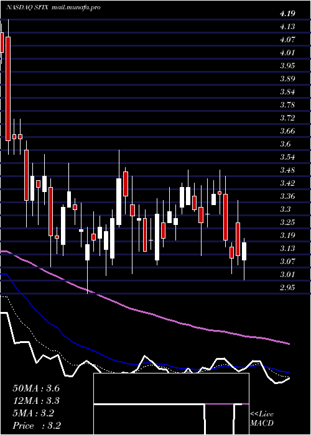Click the 3.6 price axis label
The width and height of the screenshot is (311, 435).
pyautogui.click(x=285, y=144)
